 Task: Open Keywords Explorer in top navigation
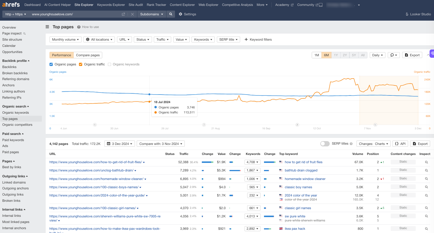tap(111, 5)
